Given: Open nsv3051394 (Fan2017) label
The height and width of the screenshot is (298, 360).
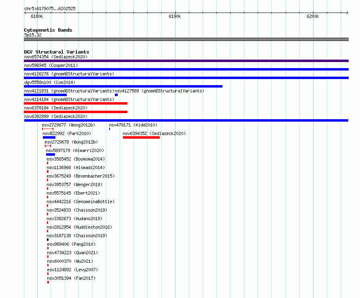Looking at the screenshot, I should coord(71,278).
